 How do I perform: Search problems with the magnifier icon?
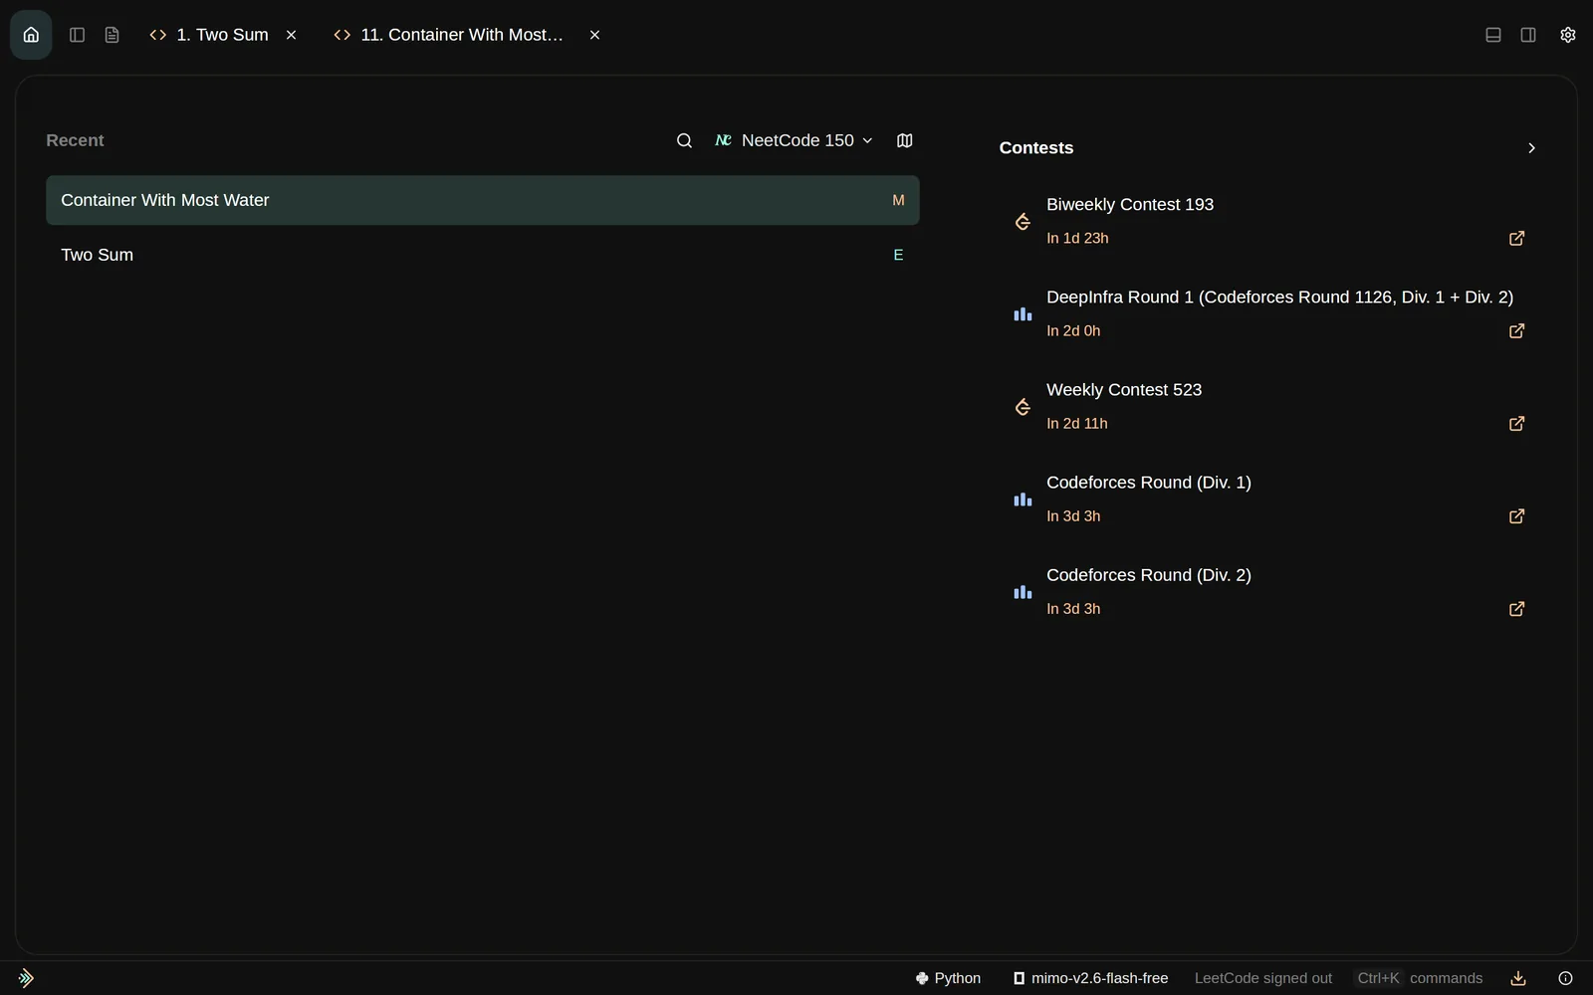(x=684, y=140)
